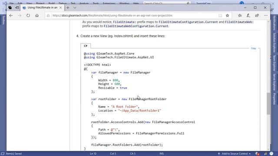Add this page to favorites with star icon
The height and width of the screenshot is (156, 278).
point(227,16)
